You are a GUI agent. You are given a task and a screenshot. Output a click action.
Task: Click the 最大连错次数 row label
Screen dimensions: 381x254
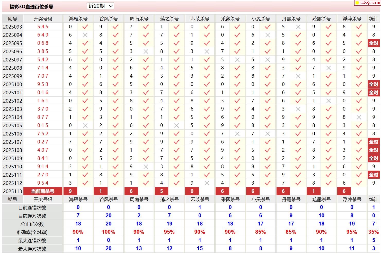coord(32,241)
